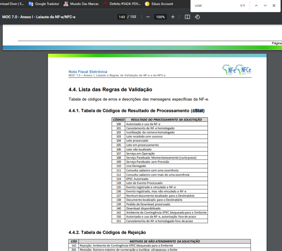Click row 'Cancelamento de NF-e homologado'

(x=160, y=128)
